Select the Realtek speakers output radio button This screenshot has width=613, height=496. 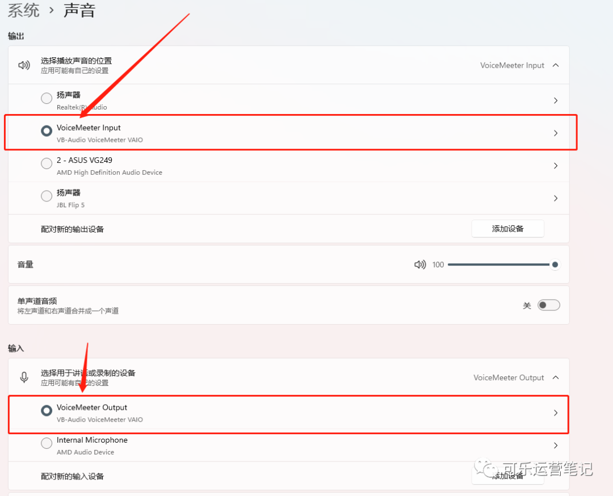tap(47, 98)
